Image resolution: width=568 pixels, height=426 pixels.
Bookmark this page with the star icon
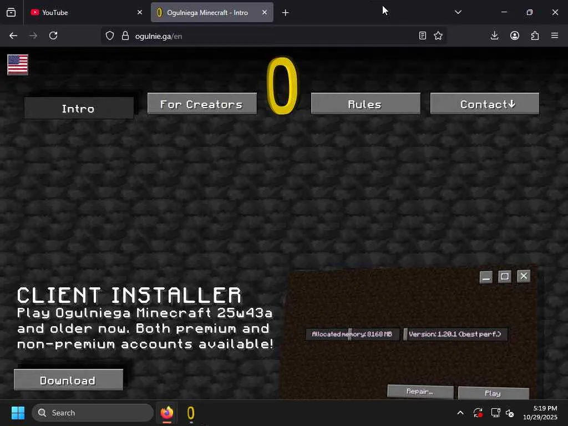(x=438, y=35)
